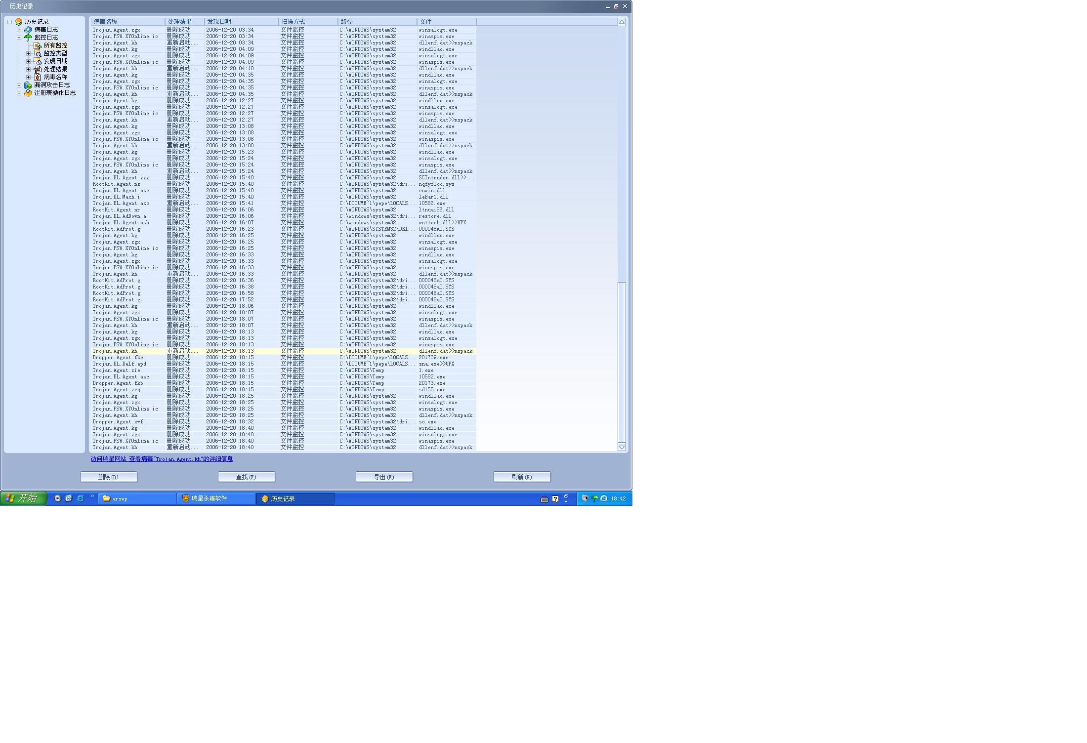Click the 发现日期 calendar clock icon

click(38, 61)
